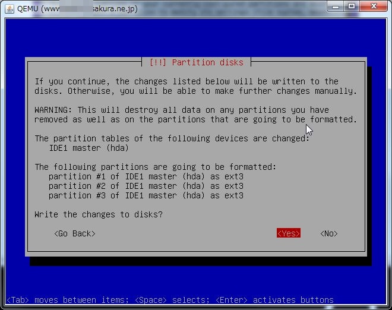Click 'partition #3 of IDE1 master' line

[x=146, y=195]
